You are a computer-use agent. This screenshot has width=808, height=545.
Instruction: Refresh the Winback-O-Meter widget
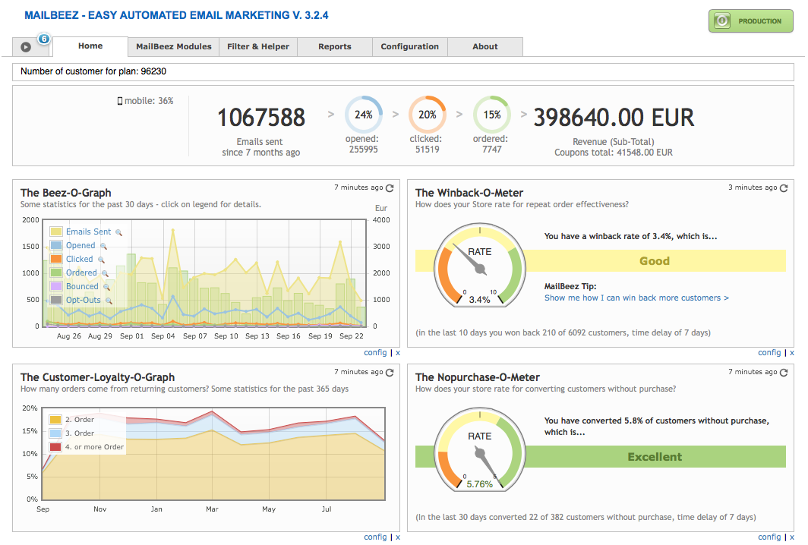784,188
